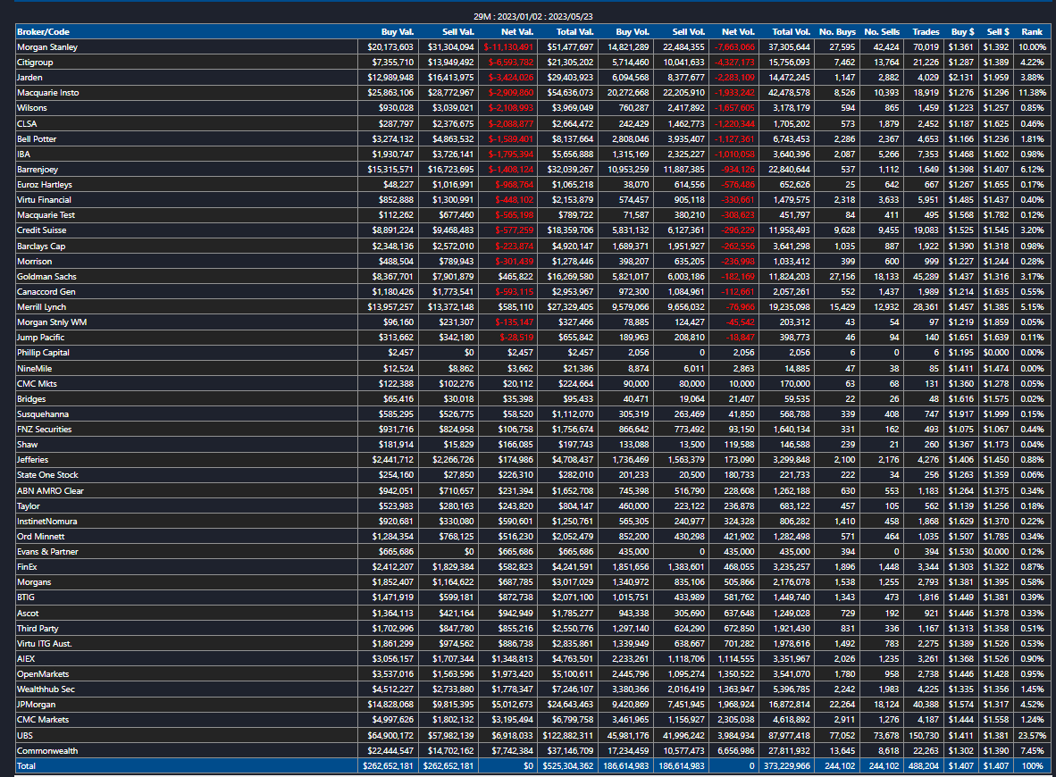Select the UBS broker name
This screenshot has width=1056, height=777.
25,736
